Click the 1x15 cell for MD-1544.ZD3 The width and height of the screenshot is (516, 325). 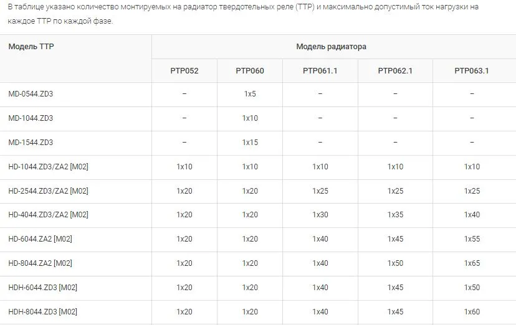[x=250, y=143]
